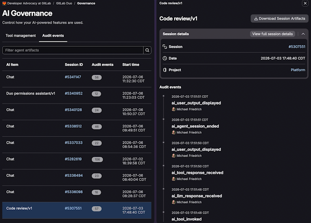Collapse the Session details panel
This screenshot has height=223, width=311.
coord(303,34)
